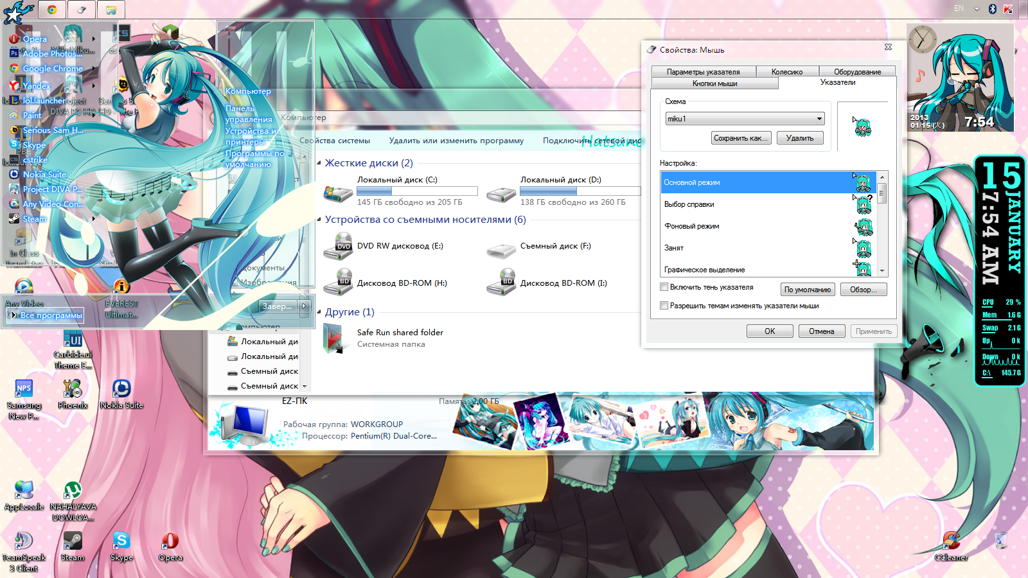Open Панель управления from the Start menu
This screenshot has width=1028, height=578.
point(249,114)
